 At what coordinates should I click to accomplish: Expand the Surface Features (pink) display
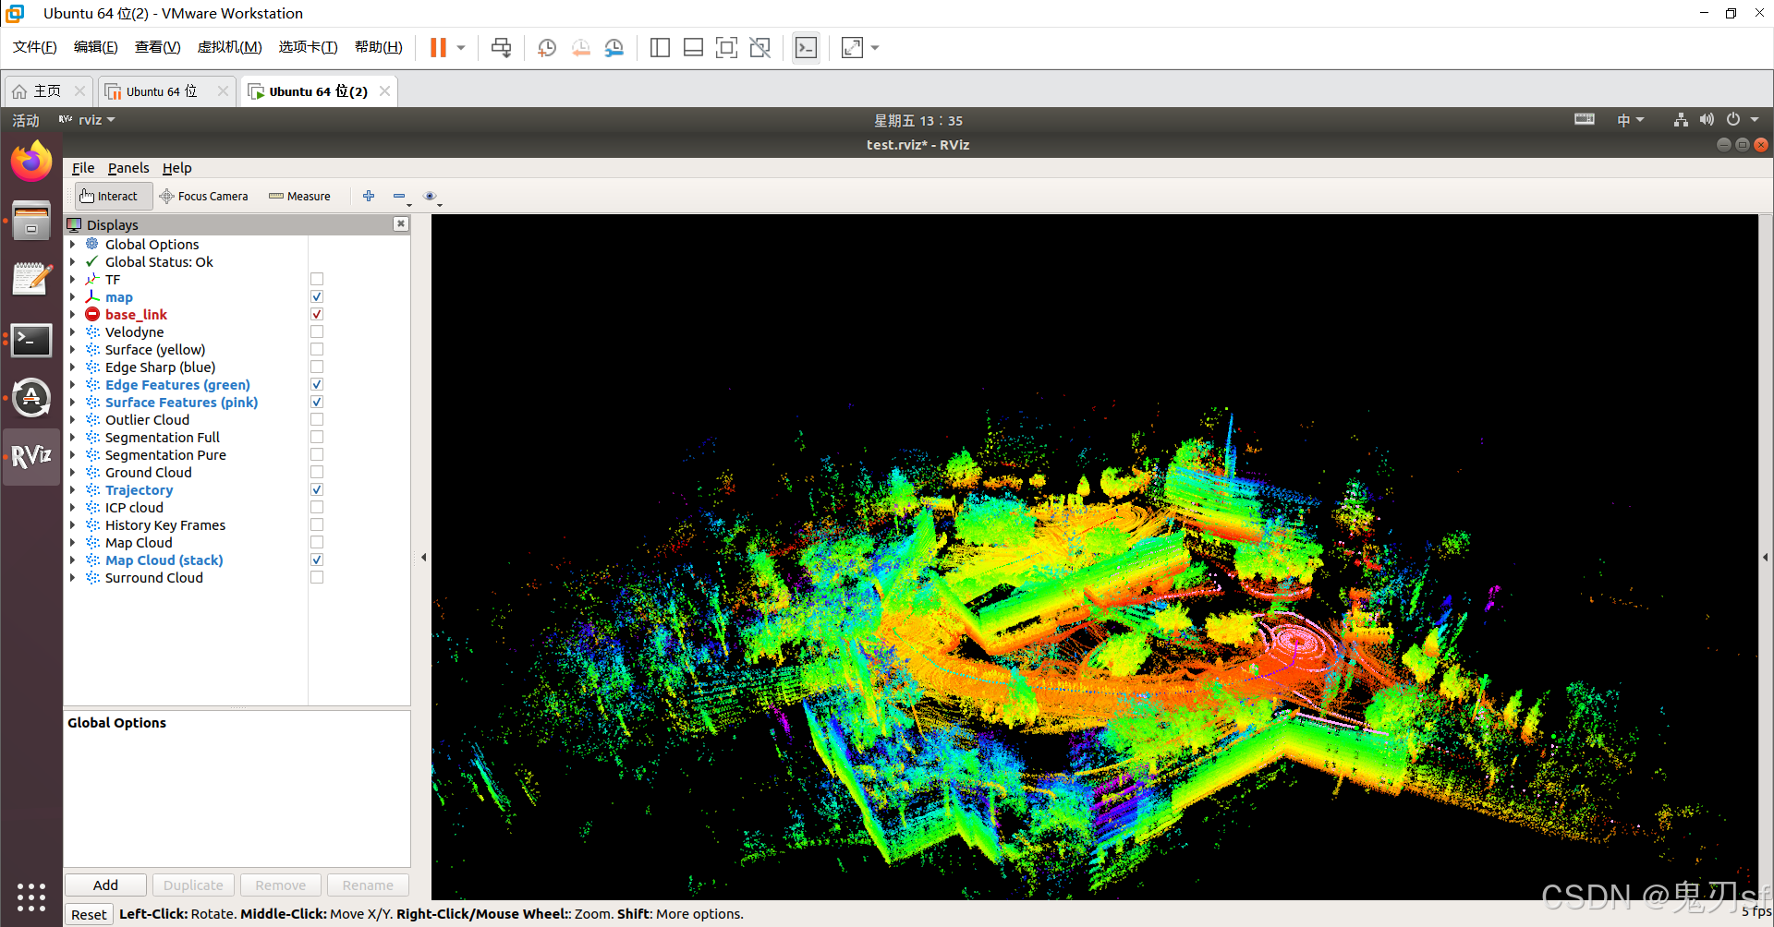tap(74, 402)
